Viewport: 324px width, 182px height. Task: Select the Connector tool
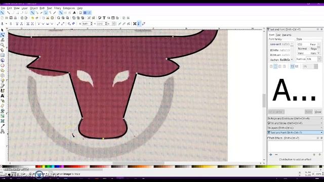click(x=3, y=131)
